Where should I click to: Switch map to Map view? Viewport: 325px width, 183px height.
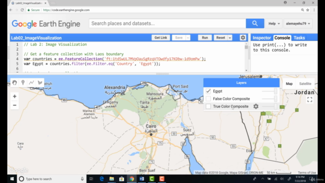pyautogui.click(x=289, y=83)
